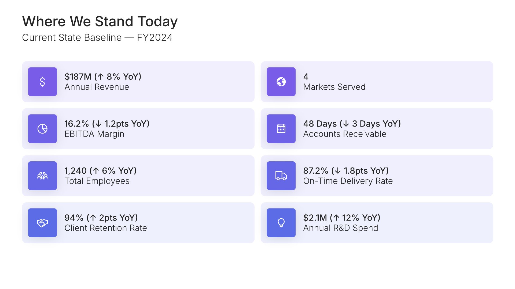This screenshot has width=515, height=289.
Task: Click the pie chart EBITDA icon
Action: pyautogui.click(x=42, y=129)
